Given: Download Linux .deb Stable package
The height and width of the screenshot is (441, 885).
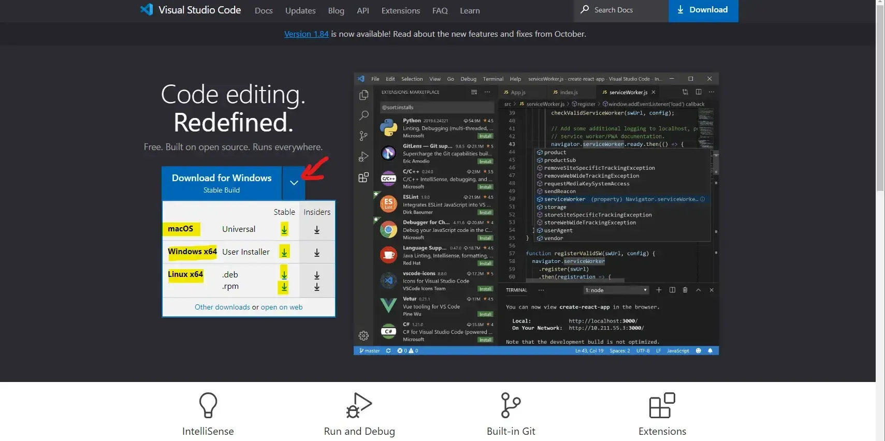Looking at the screenshot, I should pyautogui.click(x=284, y=274).
